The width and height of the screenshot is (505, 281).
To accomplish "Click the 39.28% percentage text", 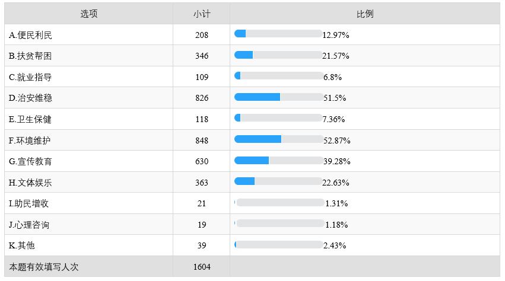I will [x=336, y=161].
